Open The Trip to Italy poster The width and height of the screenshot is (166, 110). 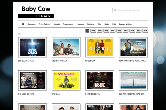click(66, 47)
